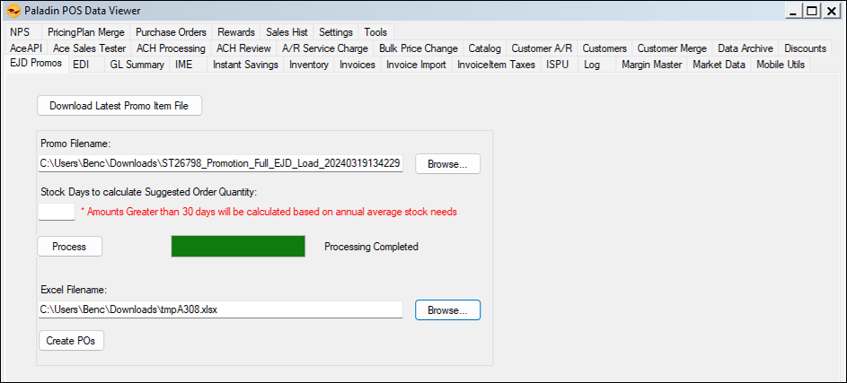847x383 pixels.
Task: Switch to the Margin Master tab
Action: point(651,65)
